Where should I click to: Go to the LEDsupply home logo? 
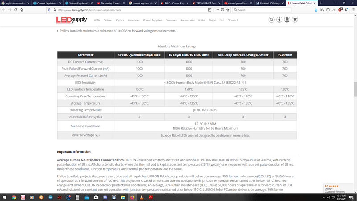71,20
